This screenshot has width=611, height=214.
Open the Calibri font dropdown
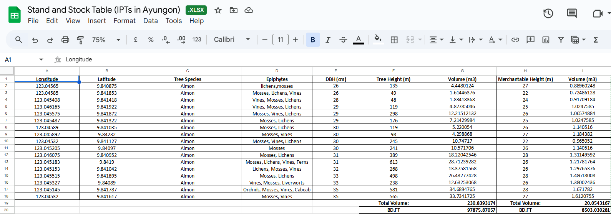[x=232, y=40]
